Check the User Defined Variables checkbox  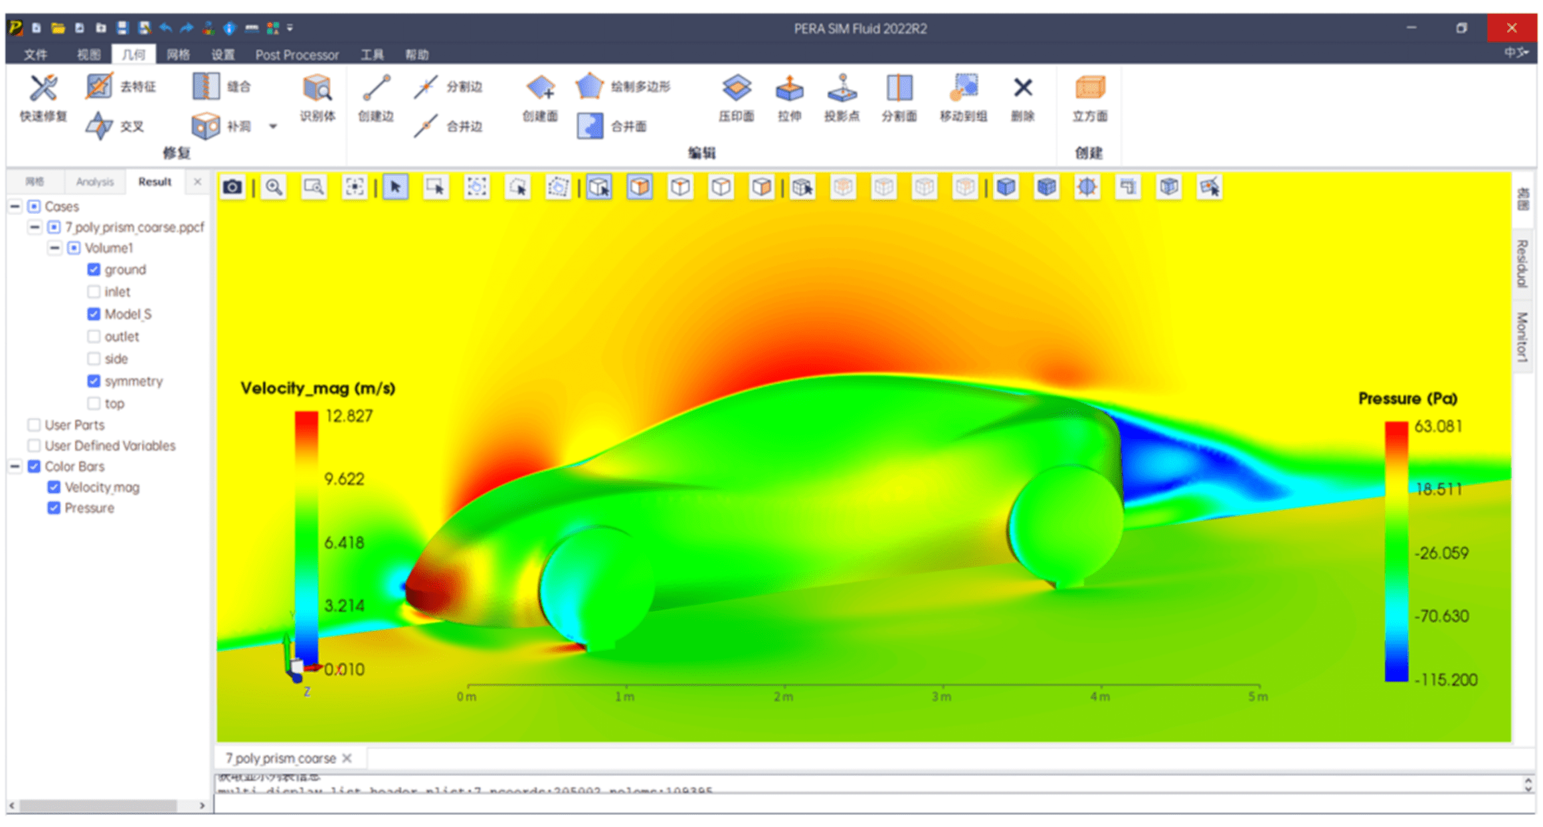(x=34, y=446)
